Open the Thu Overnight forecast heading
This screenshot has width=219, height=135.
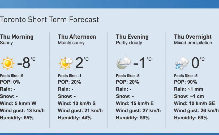point(193,37)
